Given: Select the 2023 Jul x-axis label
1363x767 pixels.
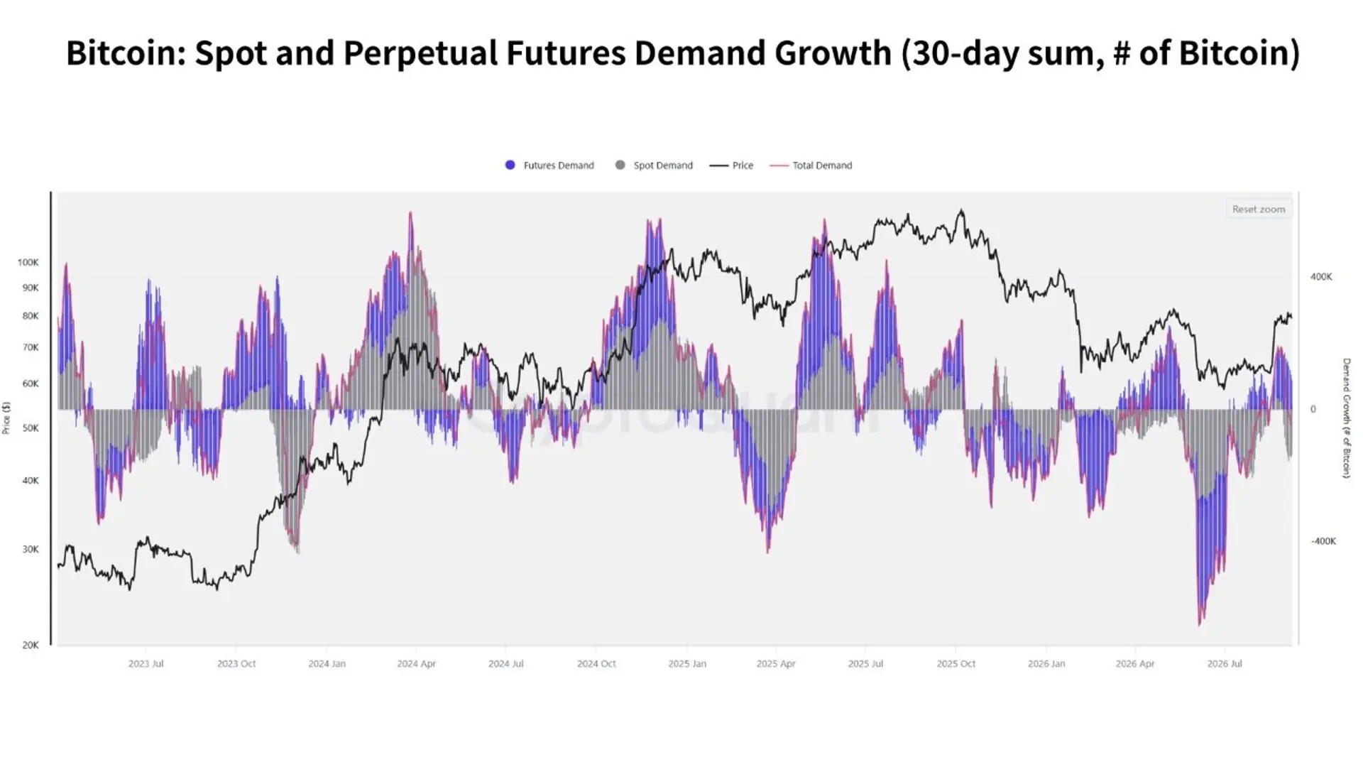Looking at the screenshot, I should pyautogui.click(x=146, y=663).
